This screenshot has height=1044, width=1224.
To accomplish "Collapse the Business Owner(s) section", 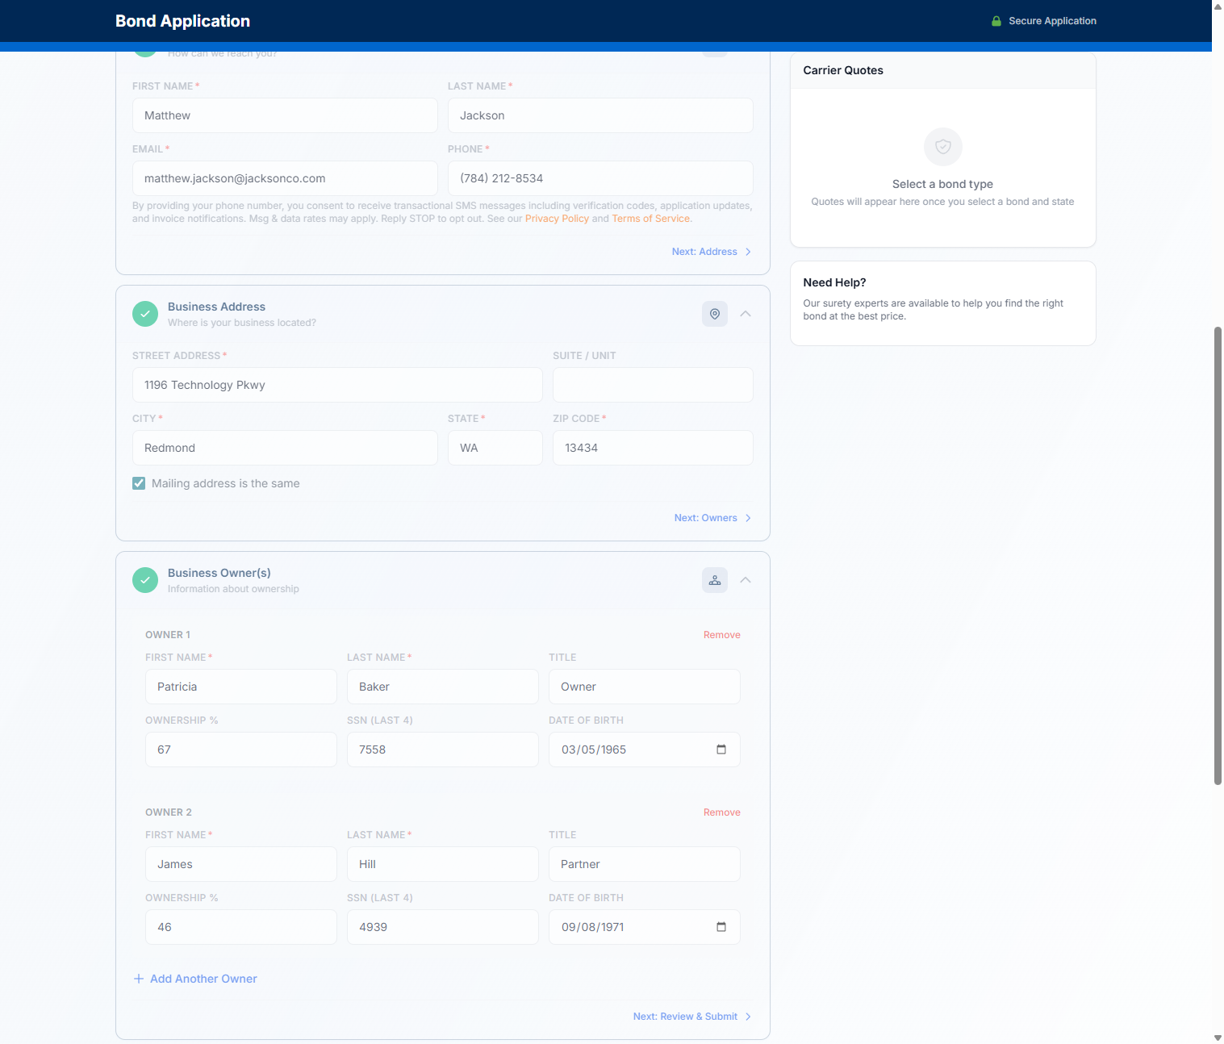I will 746,580.
